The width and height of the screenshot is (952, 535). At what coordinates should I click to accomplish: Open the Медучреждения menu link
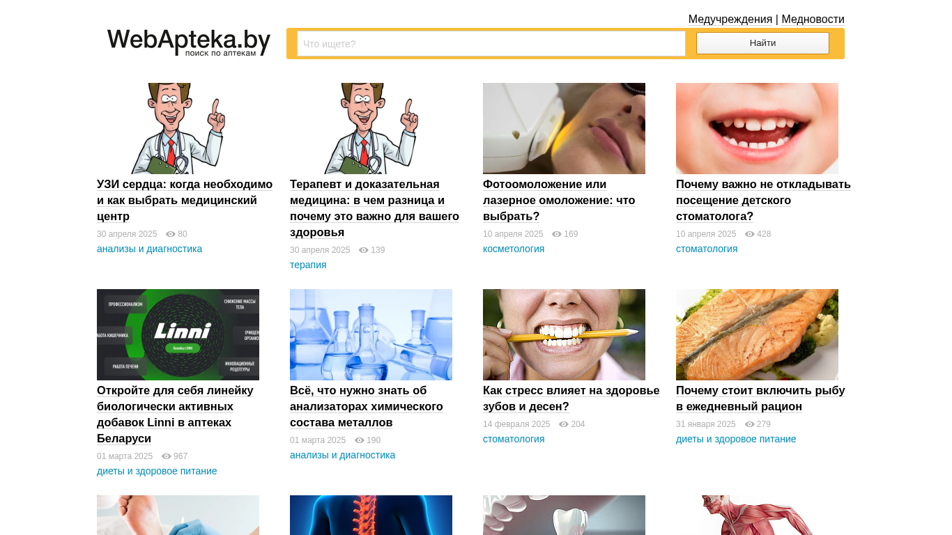[x=730, y=20]
